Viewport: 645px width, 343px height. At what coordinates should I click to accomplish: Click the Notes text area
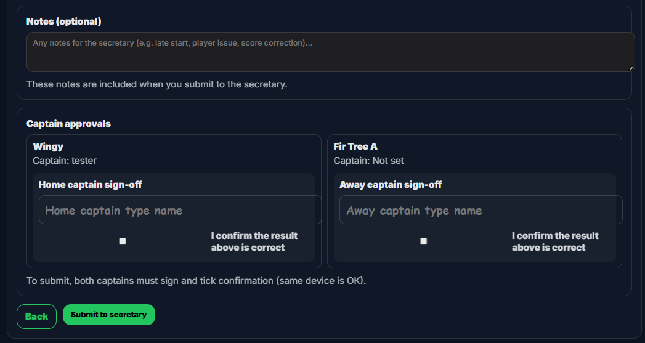coord(330,52)
